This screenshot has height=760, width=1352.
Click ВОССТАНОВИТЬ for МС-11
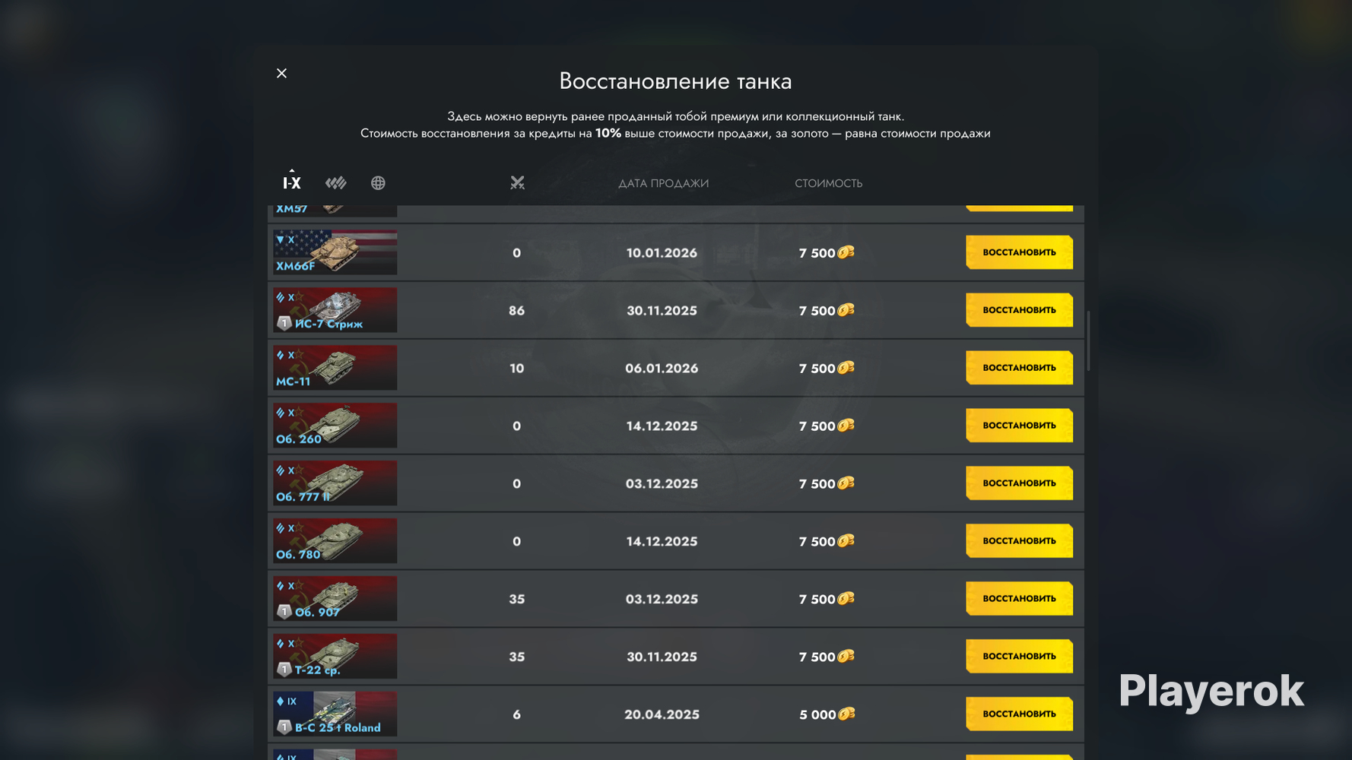tap(1019, 368)
